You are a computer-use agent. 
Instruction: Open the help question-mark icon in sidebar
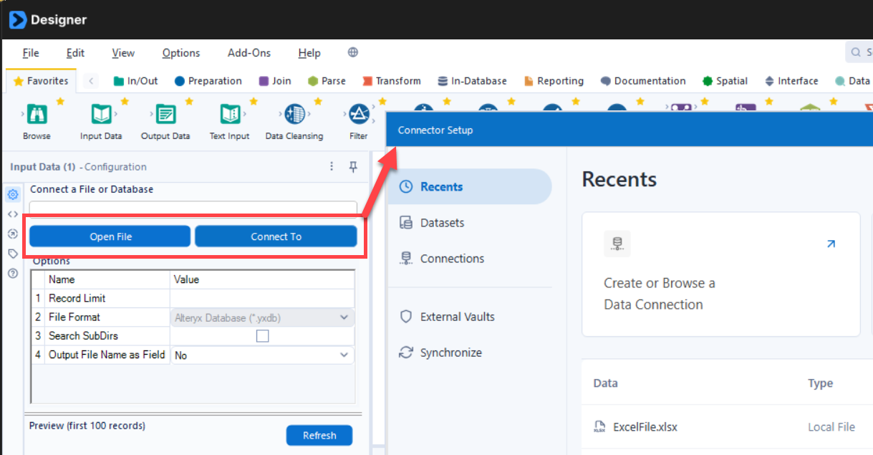(x=13, y=273)
